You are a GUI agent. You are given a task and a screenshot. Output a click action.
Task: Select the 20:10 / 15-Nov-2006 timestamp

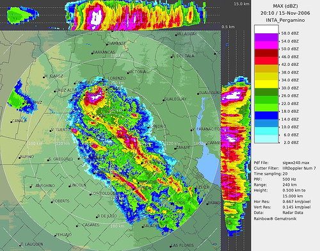[285, 13]
